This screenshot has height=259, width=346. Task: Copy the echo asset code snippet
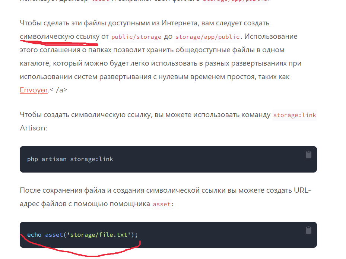pyautogui.click(x=308, y=230)
